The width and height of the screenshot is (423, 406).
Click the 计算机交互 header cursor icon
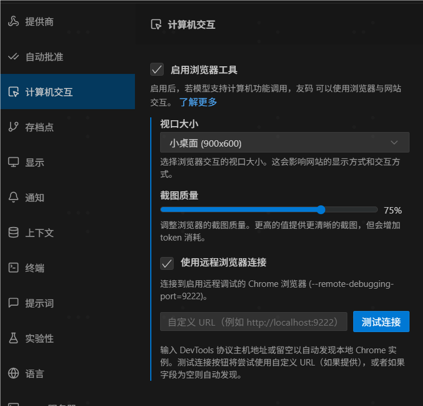click(156, 25)
